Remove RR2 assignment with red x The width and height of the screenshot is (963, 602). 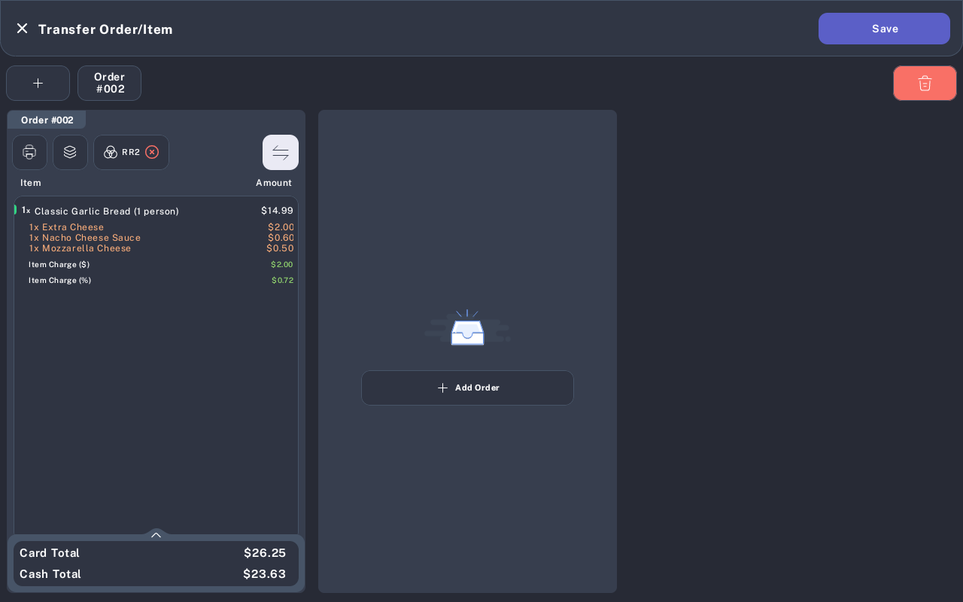point(152,152)
